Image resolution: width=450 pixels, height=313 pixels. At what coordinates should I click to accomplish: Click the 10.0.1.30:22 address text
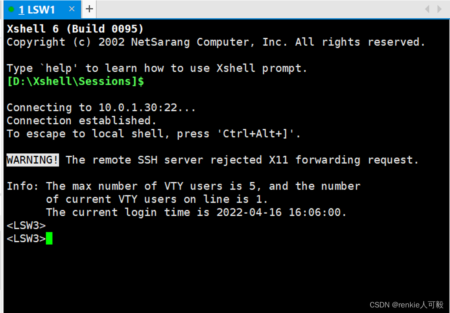(138, 108)
